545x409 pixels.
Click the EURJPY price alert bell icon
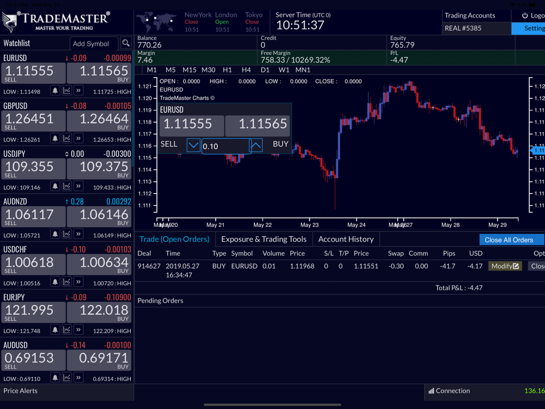click(x=55, y=330)
